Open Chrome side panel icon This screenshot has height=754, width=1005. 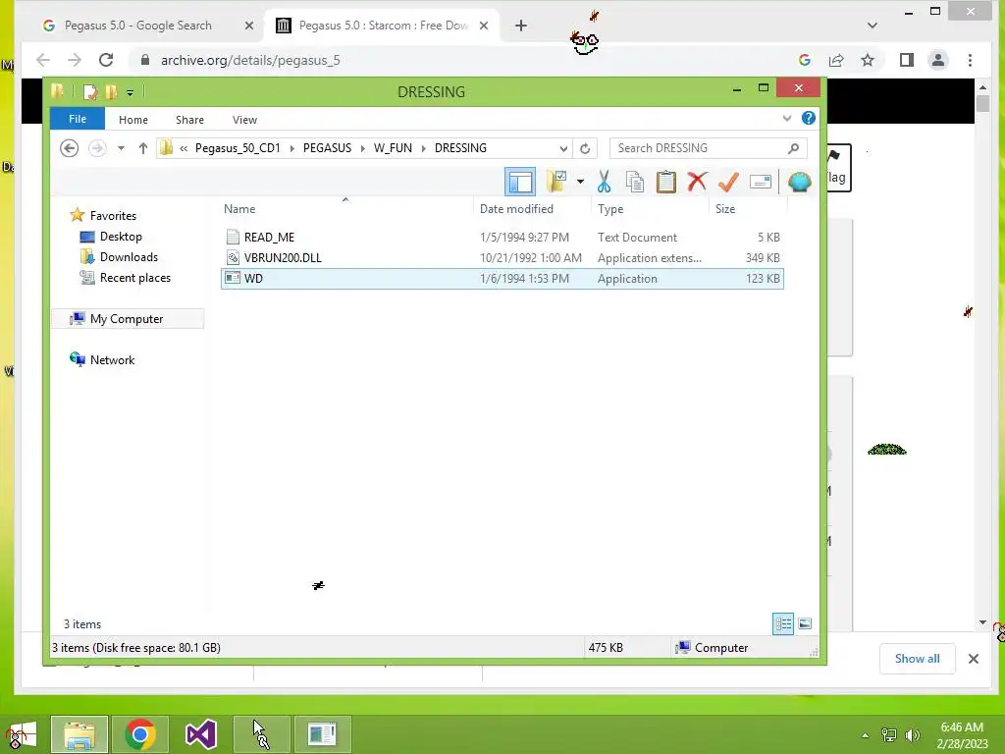[906, 60]
